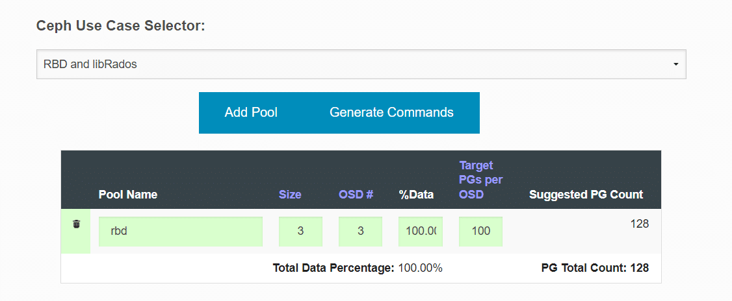Click the Total Data Percentage label
The width and height of the screenshot is (732, 301).
(x=333, y=268)
